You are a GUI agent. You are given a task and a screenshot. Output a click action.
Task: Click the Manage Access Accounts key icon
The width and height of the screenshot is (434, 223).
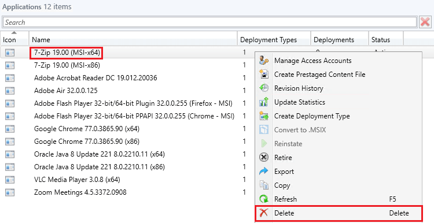click(x=264, y=61)
